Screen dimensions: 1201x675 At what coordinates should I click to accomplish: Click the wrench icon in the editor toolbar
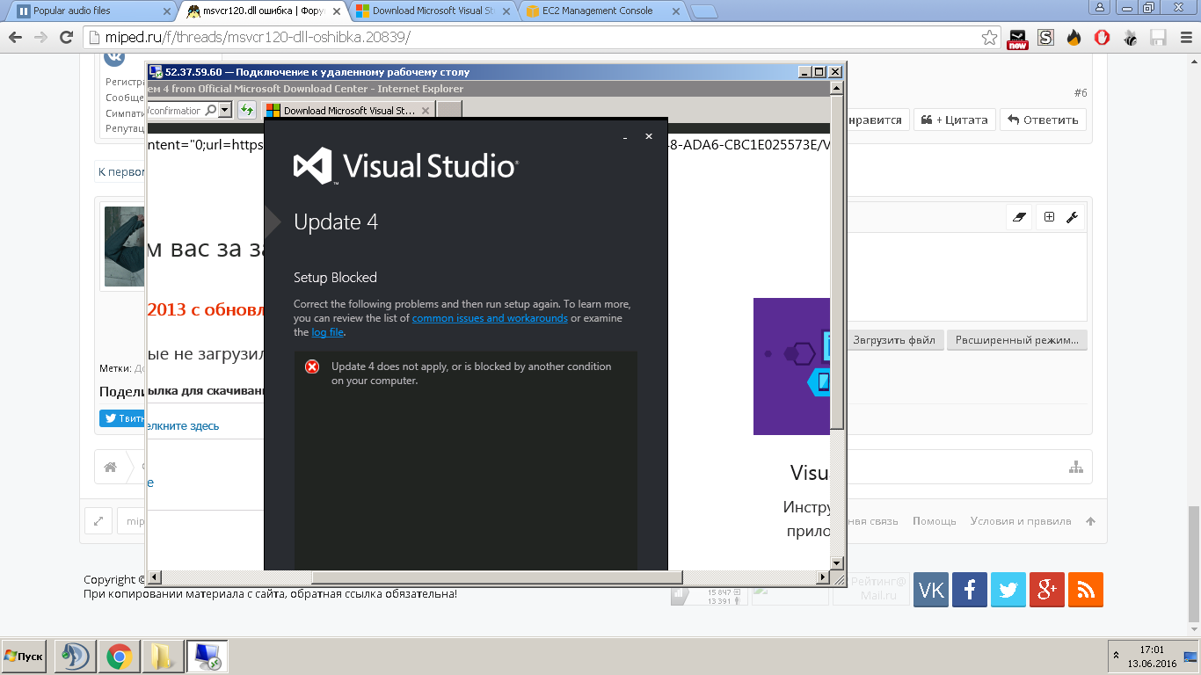coord(1072,217)
